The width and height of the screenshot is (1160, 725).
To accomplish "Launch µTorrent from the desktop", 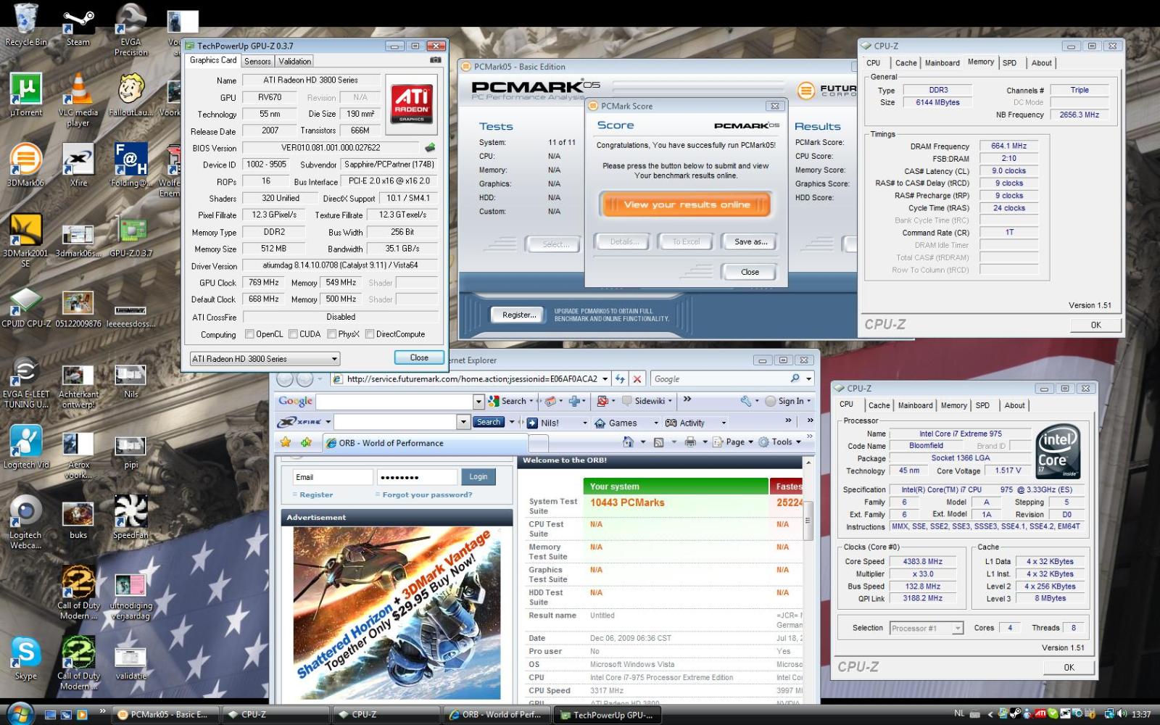I will (x=25, y=95).
